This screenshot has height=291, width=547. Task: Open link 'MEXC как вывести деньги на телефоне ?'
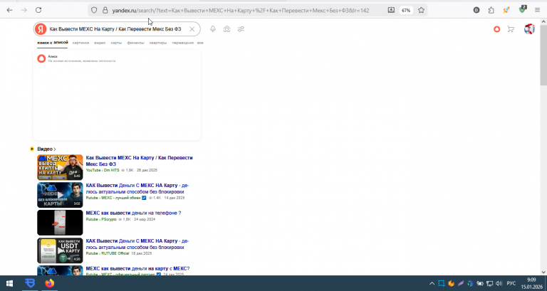(133, 213)
